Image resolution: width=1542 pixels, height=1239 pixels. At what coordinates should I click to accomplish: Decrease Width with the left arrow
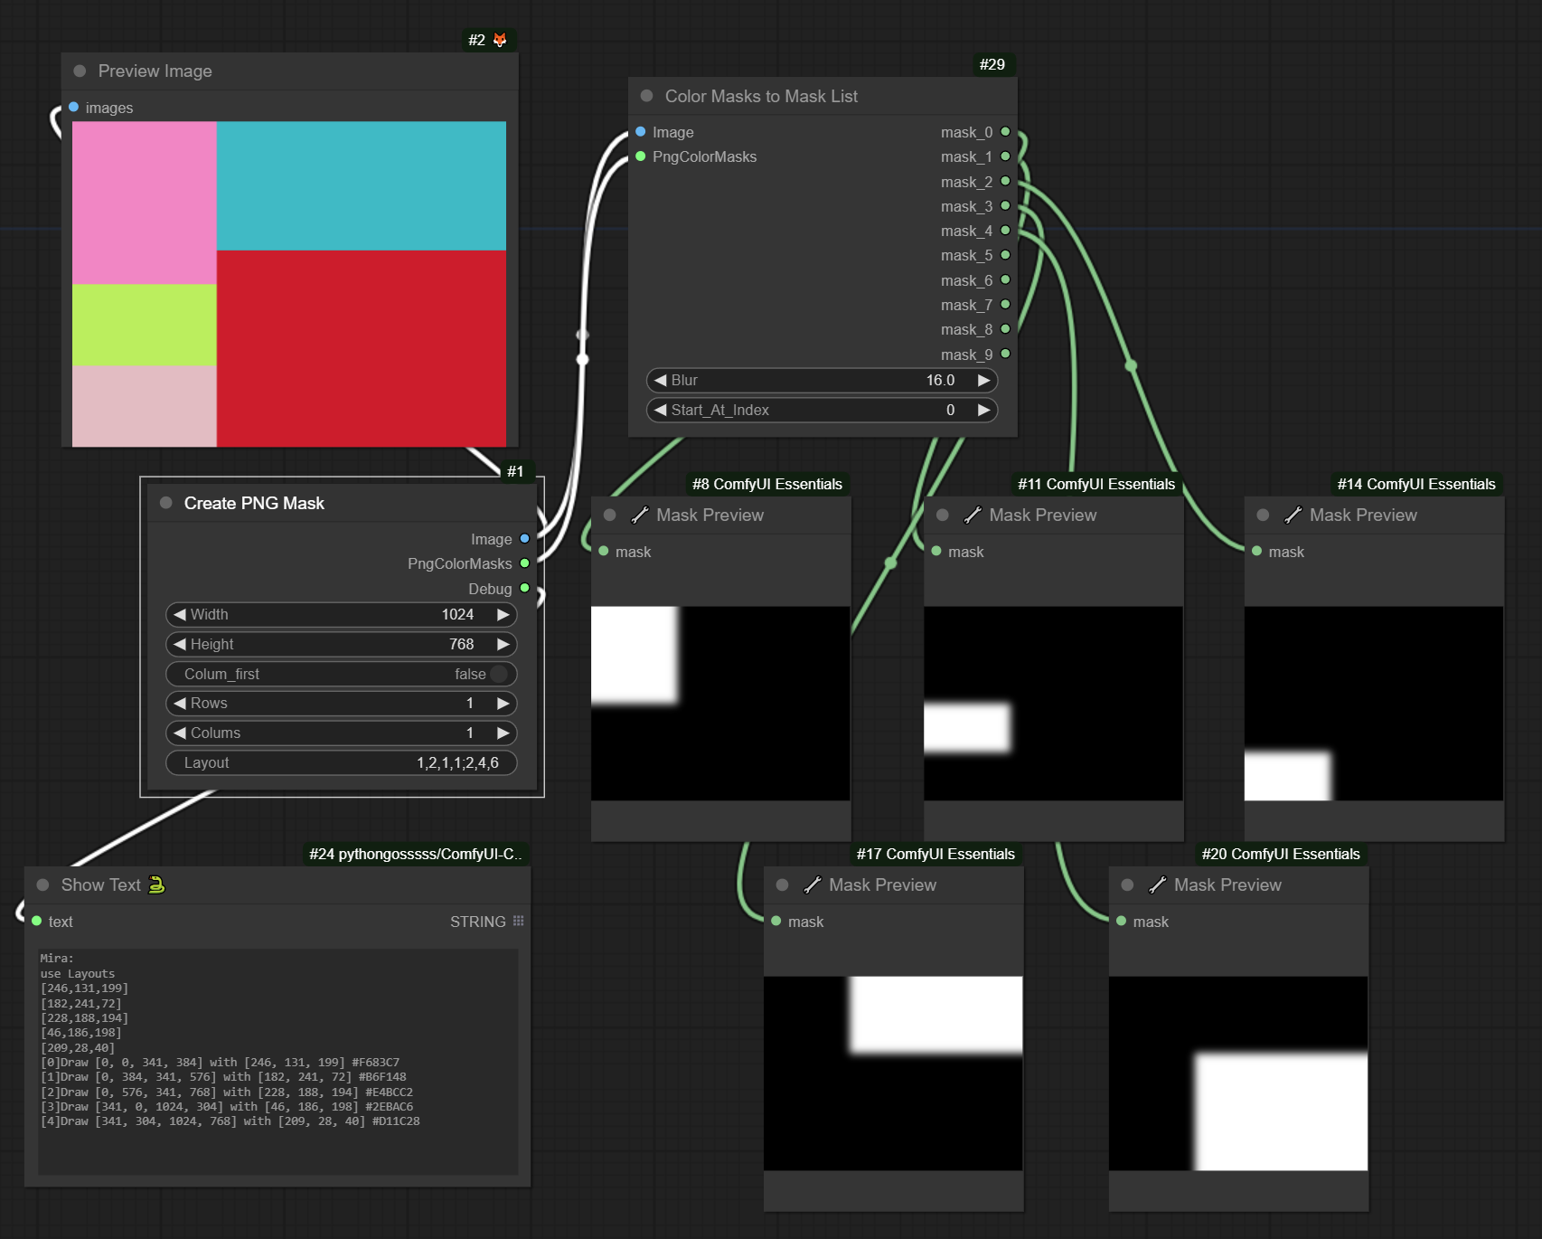point(180,614)
